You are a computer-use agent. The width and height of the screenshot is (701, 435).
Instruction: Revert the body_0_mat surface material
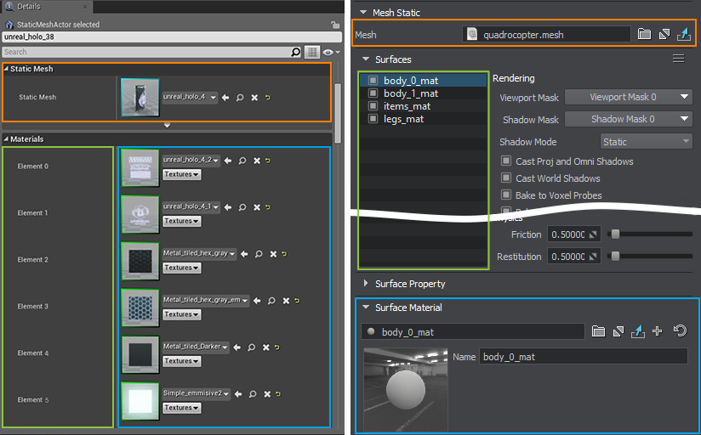point(680,331)
